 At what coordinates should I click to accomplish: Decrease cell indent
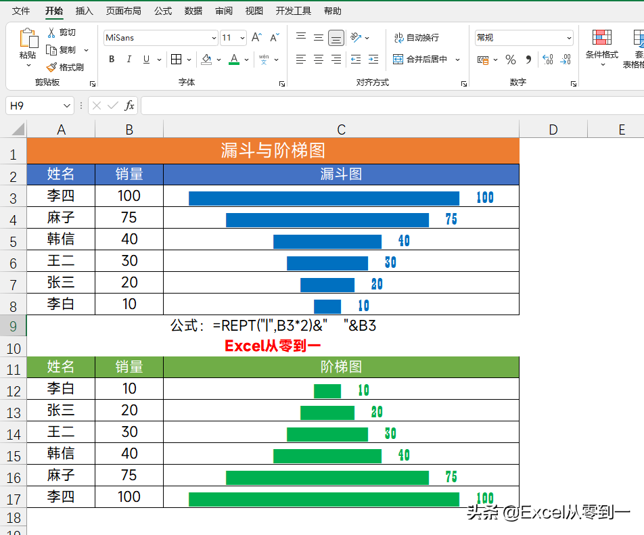(x=356, y=60)
